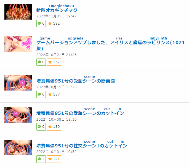Open the ゲームバージョンアップしました post link
Screen dimensions: 189x167
click(110, 46)
